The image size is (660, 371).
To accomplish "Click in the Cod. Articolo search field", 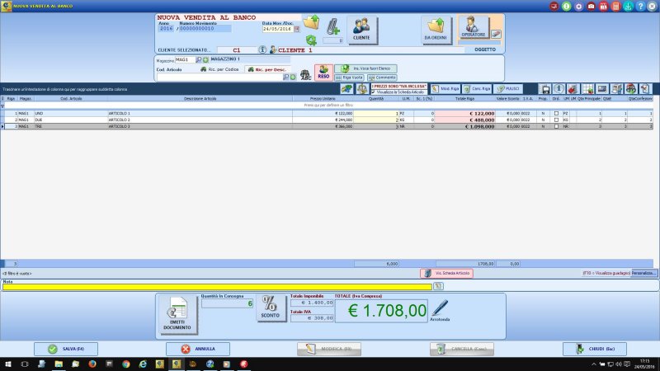I will [219, 77].
